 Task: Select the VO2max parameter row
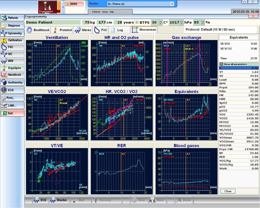click(239, 137)
